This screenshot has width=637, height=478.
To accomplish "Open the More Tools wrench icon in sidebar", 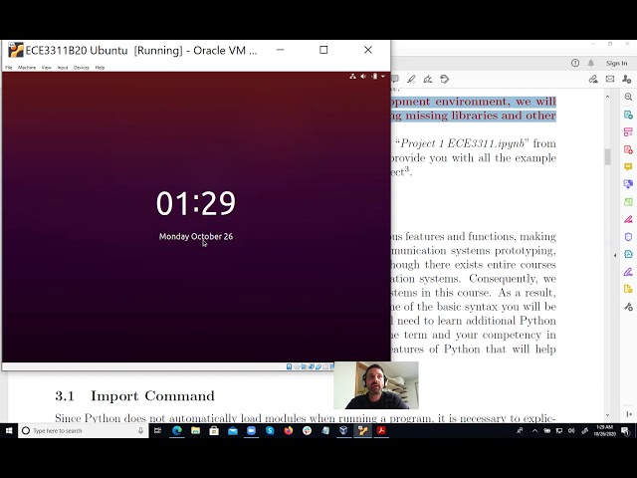I will [628, 307].
